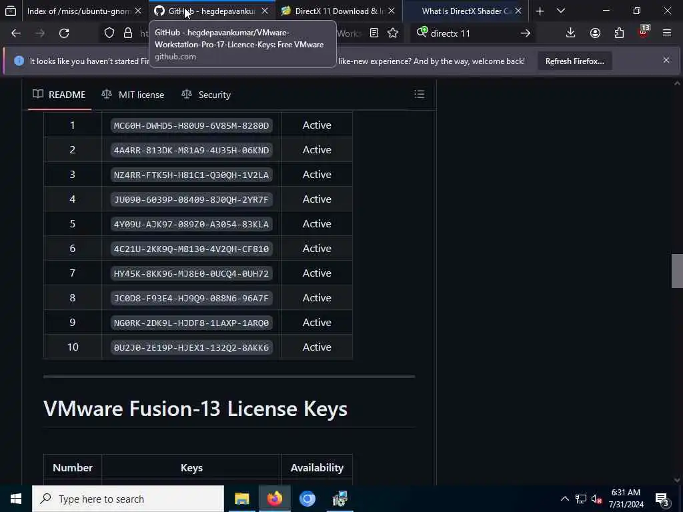Open the downloads panel icon
Screen dimensions: 683x512
[x=571, y=33]
